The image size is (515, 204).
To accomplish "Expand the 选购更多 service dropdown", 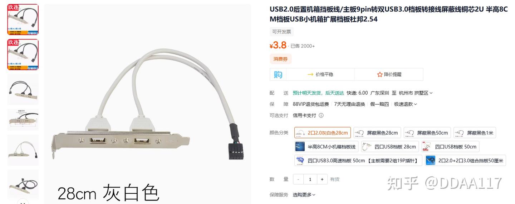I will [314, 195].
